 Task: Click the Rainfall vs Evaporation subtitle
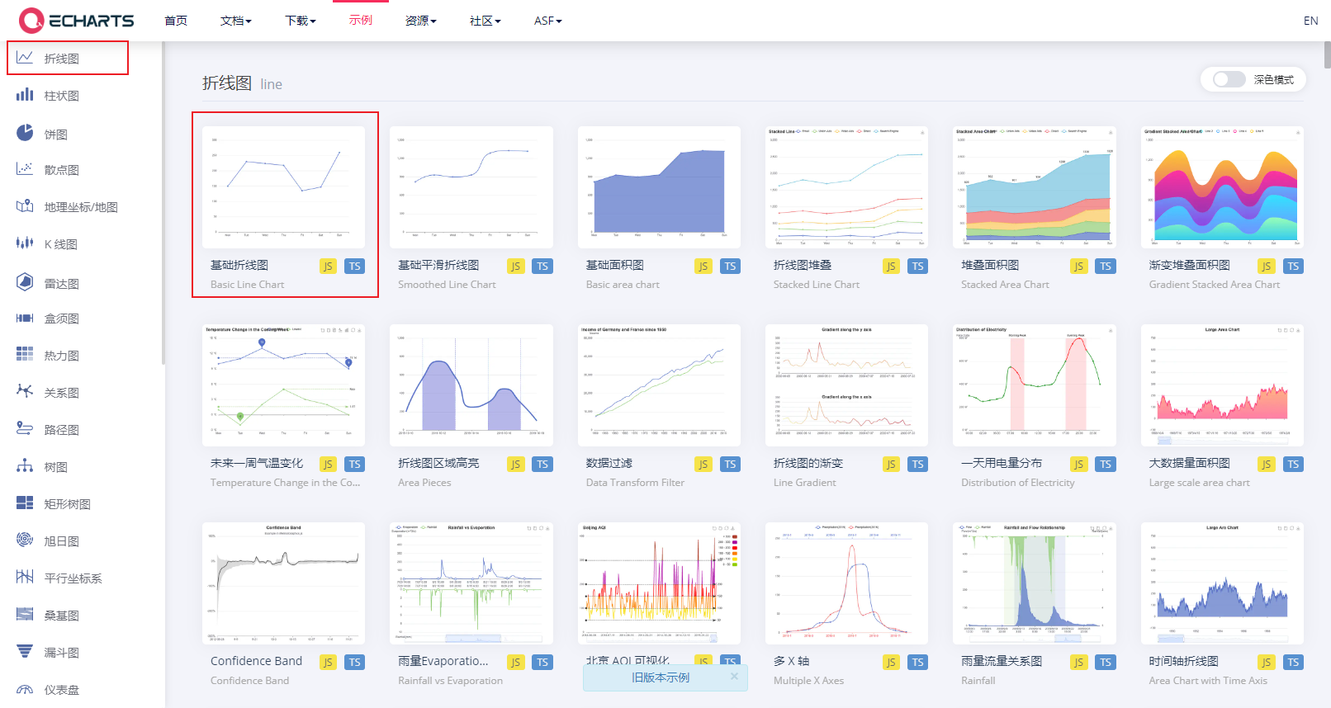(450, 681)
